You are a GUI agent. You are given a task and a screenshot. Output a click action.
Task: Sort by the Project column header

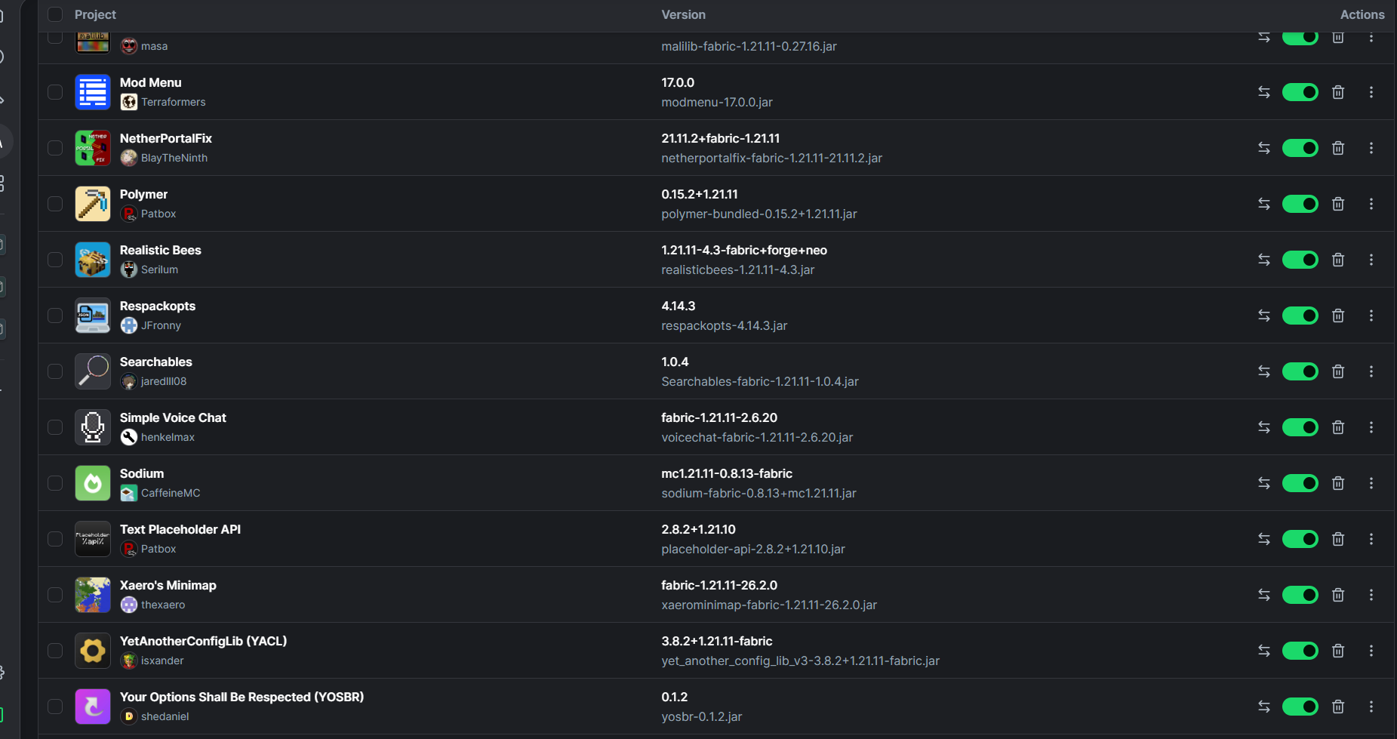point(95,14)
